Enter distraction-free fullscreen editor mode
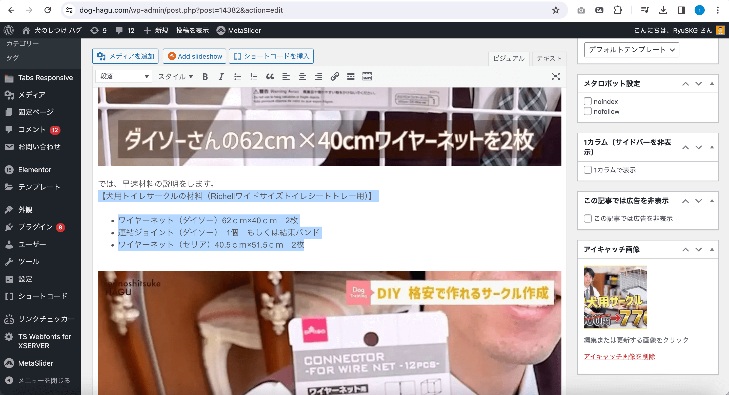The image size is (729, 395). tap(556, 76)
